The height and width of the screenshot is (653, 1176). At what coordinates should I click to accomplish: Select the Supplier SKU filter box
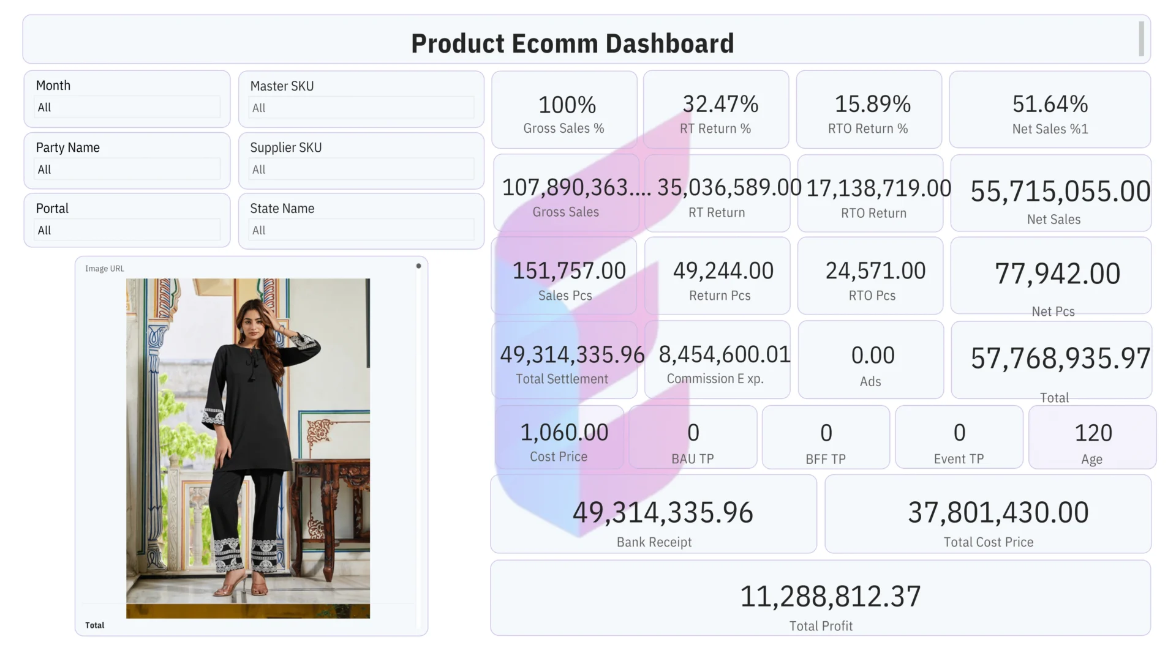pyautogui.click(x=361, y=170)
